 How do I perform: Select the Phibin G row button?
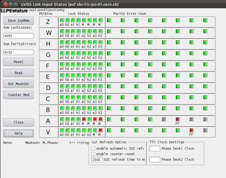pos(48,55)
